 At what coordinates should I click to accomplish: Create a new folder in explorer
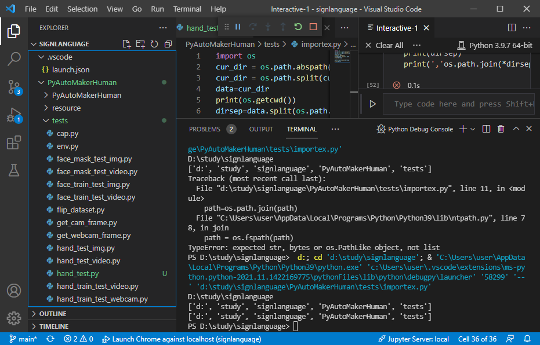(140, 44)
